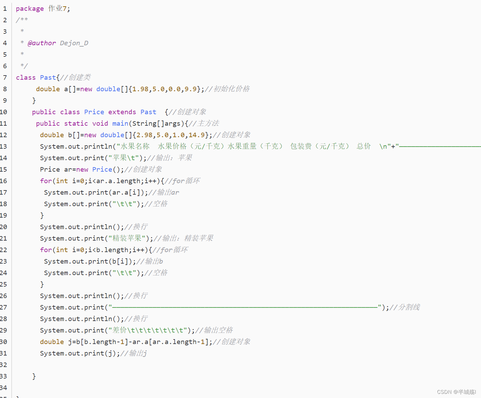The height and width of the screenshot is (398, 481).
Task: Click the '//for循环' comment on line 16
Action: [x=182, y=181]
